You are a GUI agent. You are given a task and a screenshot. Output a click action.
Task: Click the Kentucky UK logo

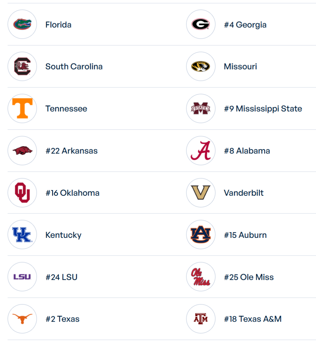pos(22,235)
